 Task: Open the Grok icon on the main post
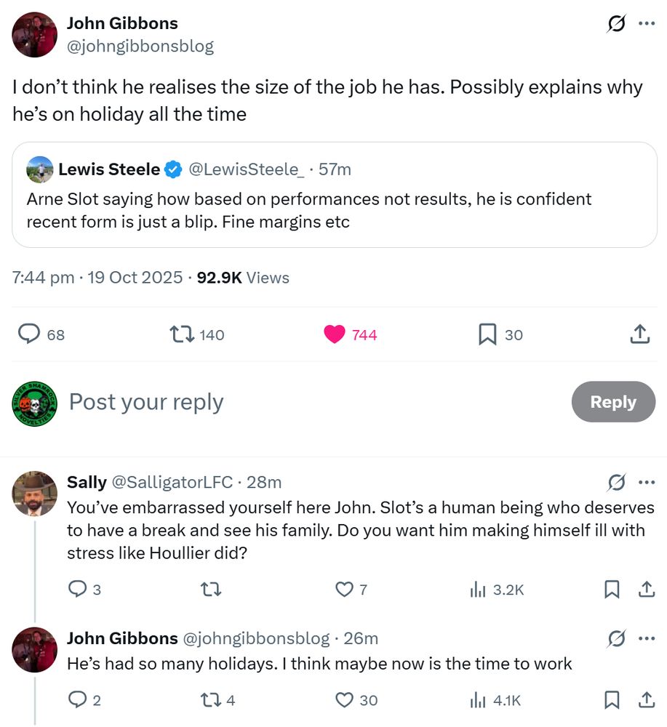(617, 24)
